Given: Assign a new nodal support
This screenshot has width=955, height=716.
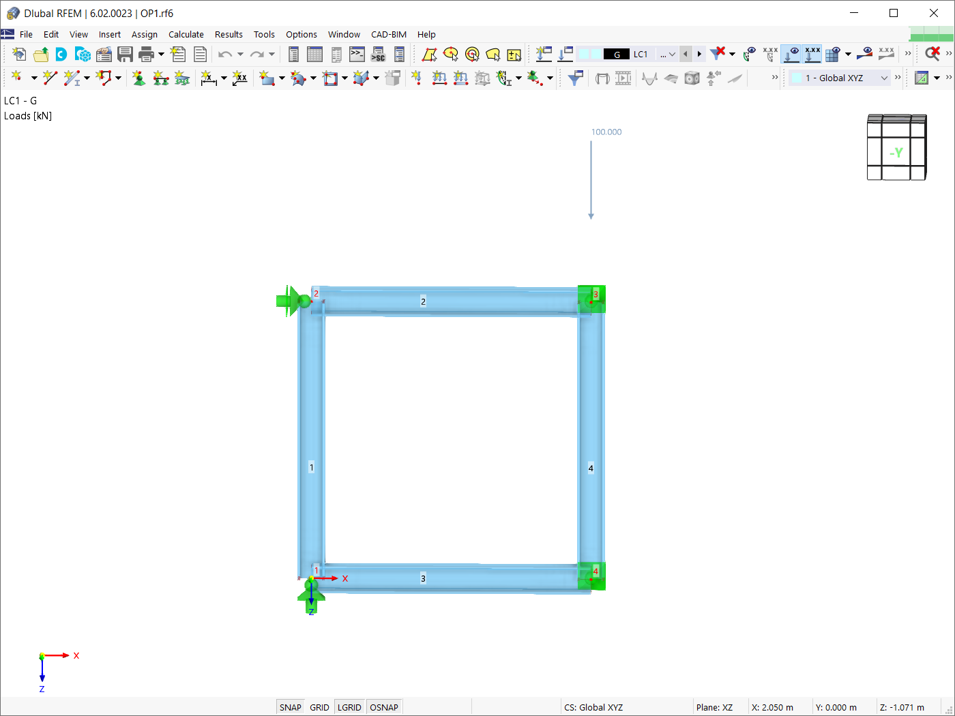Looking at the screenshot, I should coord(139,78).
